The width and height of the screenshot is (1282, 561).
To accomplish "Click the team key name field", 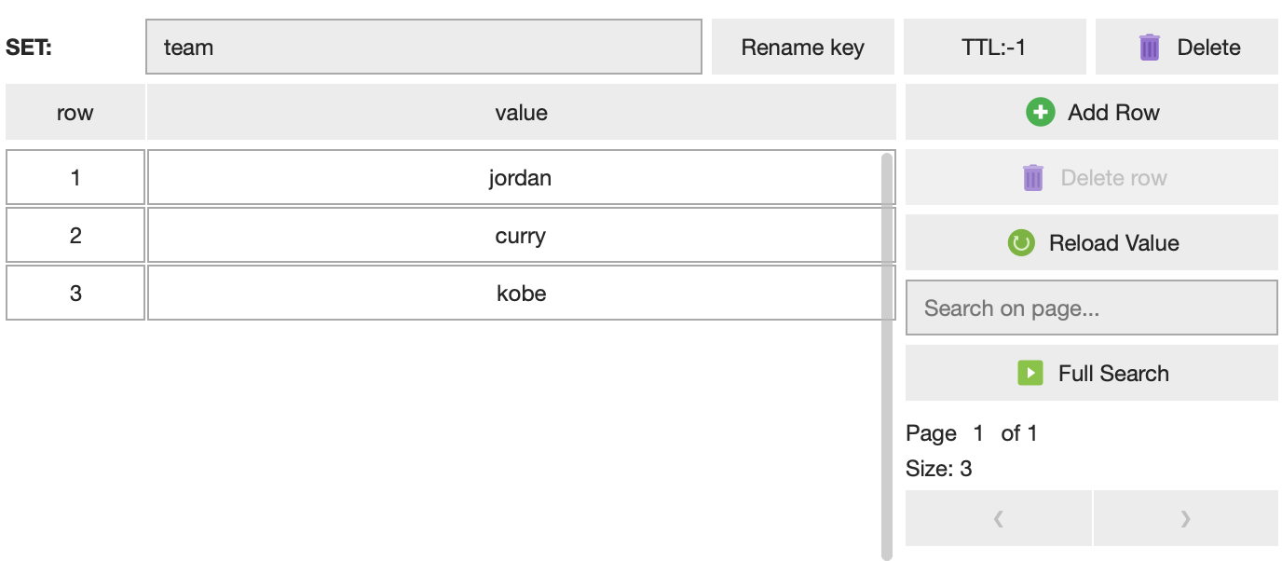I will [x=423, y=48].
